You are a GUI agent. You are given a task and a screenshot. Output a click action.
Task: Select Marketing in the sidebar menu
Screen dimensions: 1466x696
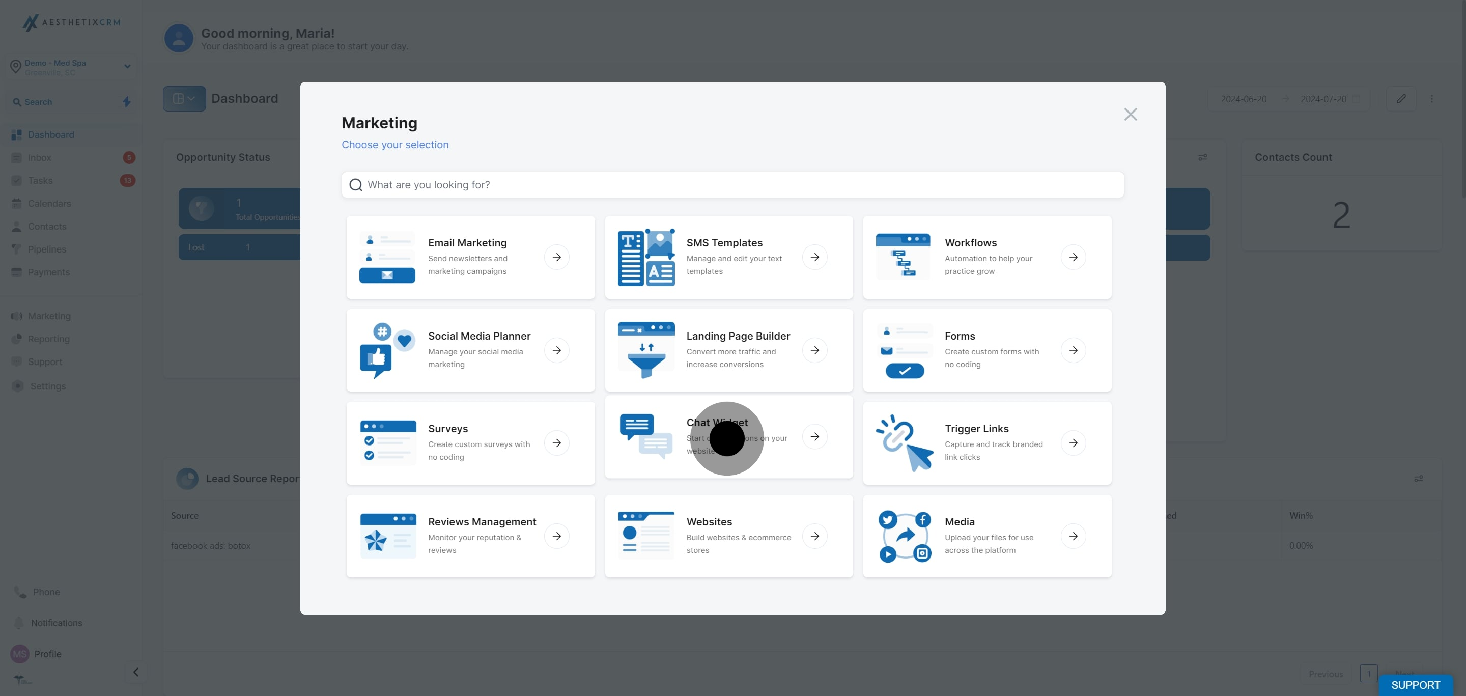pyautogui.click(x=49, y=316)
